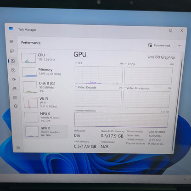The image size is (191, 191).
Task: Click the CPU mini graph thumbnail
Action: click(x=28, y=58)
